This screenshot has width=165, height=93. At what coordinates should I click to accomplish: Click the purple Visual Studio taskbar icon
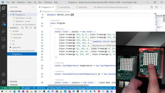(53, 91)
